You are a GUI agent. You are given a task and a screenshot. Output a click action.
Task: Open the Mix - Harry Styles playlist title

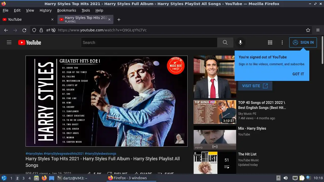click(252, 128)
